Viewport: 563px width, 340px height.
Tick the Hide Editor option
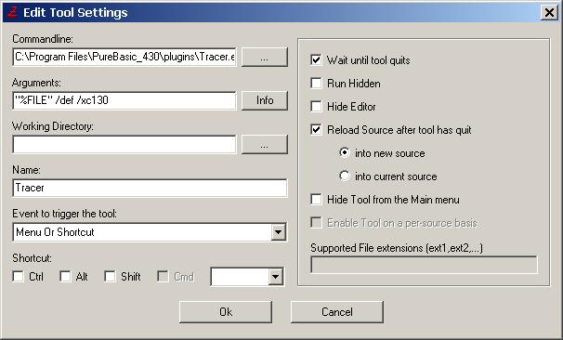coord(316,107)
